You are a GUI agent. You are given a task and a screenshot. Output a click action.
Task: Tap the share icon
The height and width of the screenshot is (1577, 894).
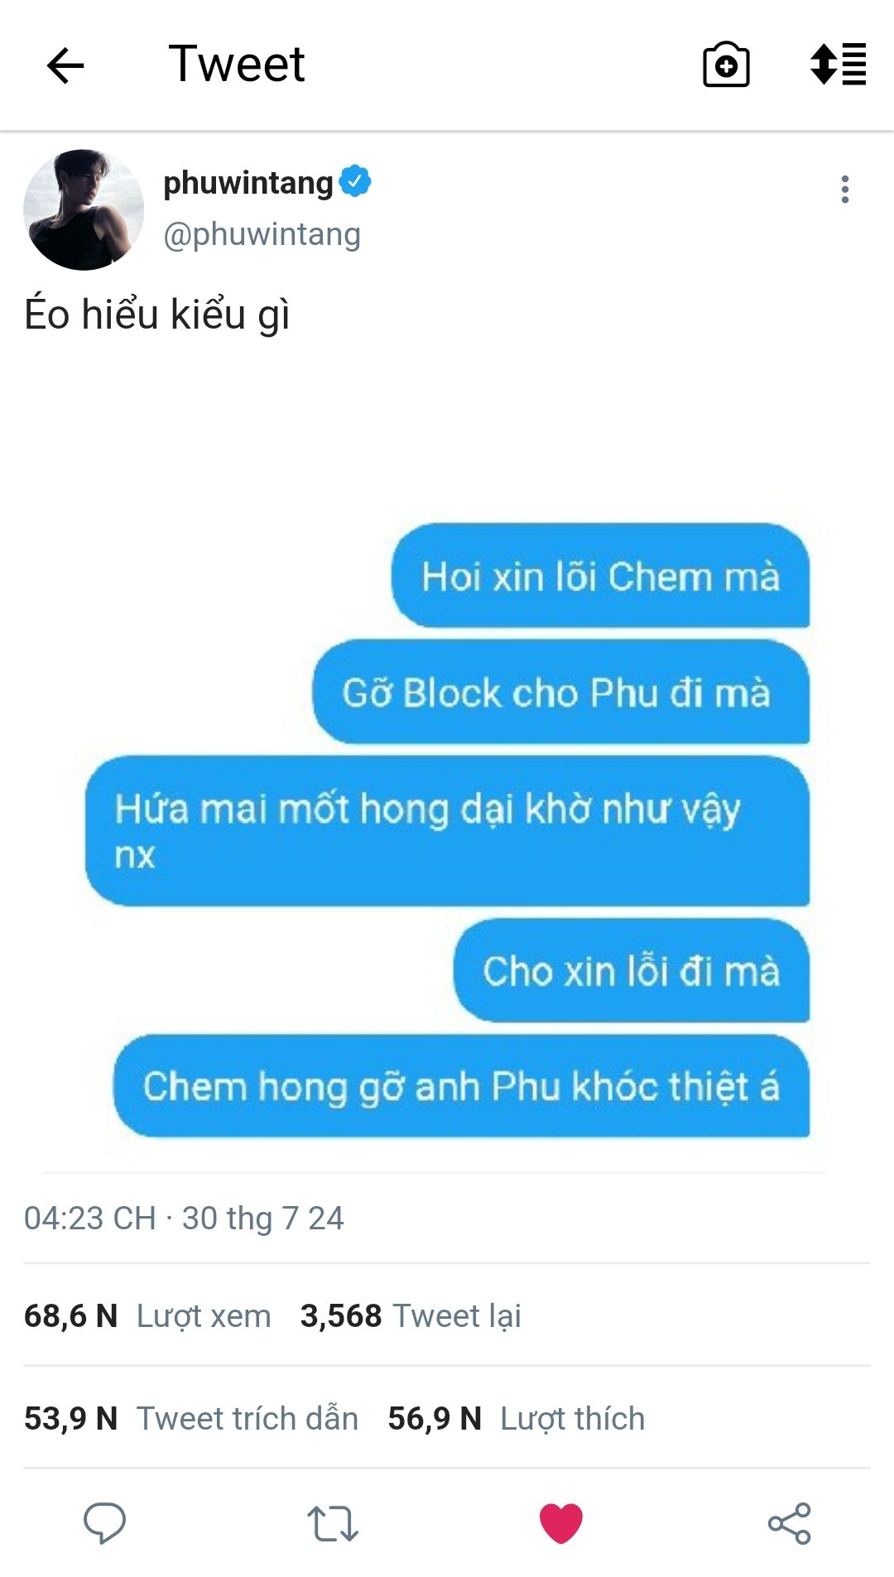pyautogui.click(x=790, y=1523)
